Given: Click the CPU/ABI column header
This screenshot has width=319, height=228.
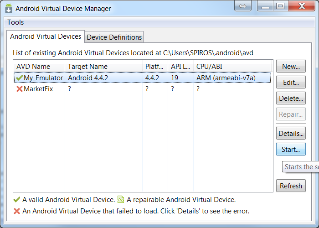Looking at the screenshot, I should tap(232, 67).
